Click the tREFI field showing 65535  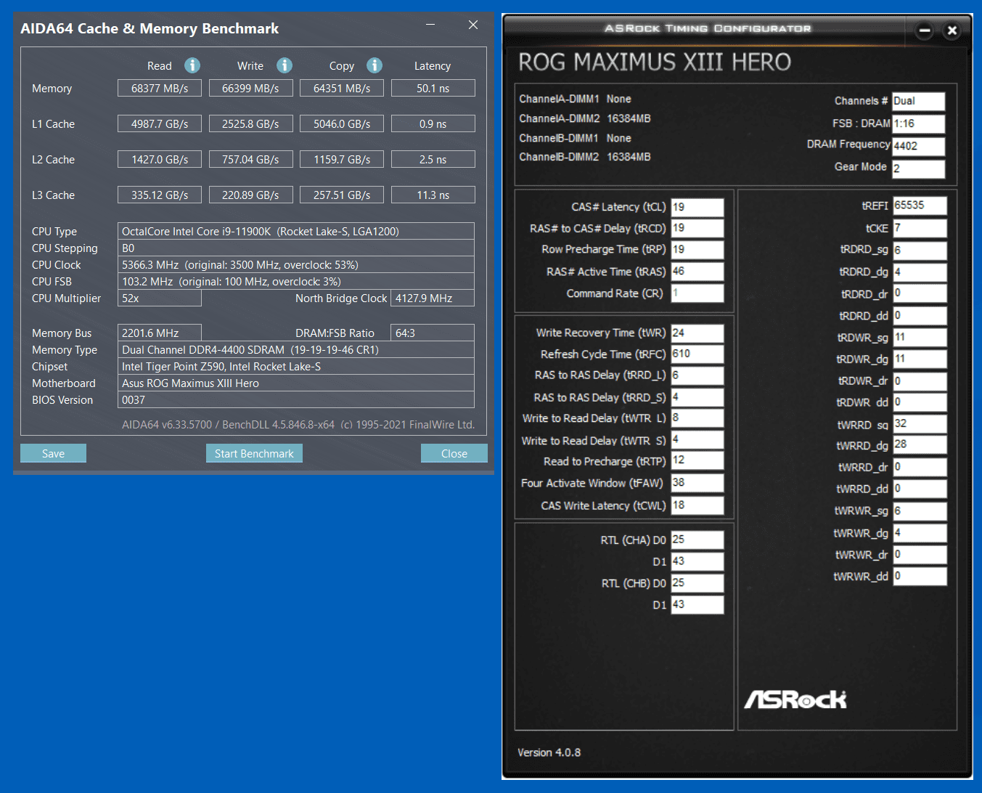click(x=920, y=206)
